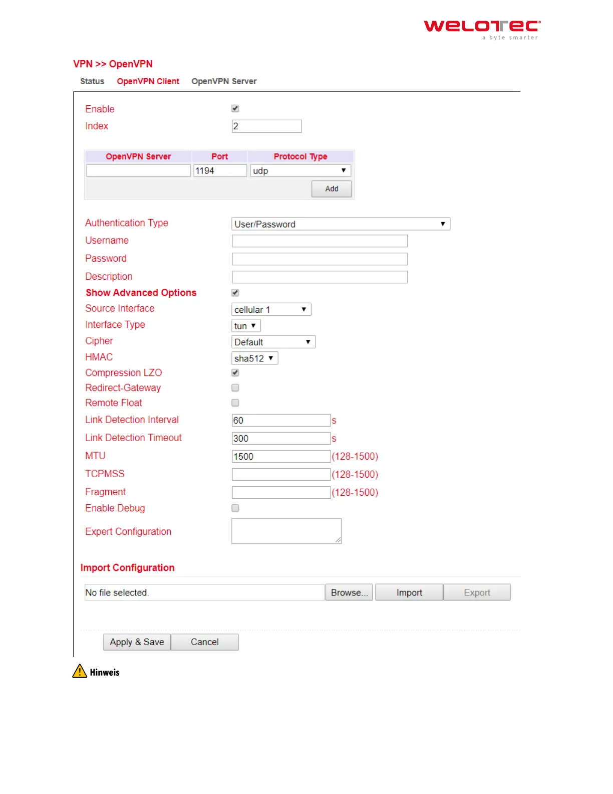The height and width of the screenshot is (794, 613).
Task: Click the Link Detection Timeout field
Action: coord(281,439)
